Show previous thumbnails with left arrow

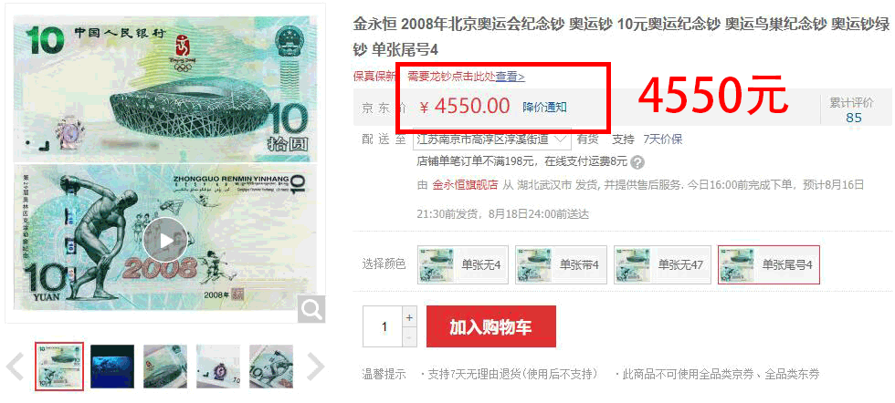(x=16, y=367)
